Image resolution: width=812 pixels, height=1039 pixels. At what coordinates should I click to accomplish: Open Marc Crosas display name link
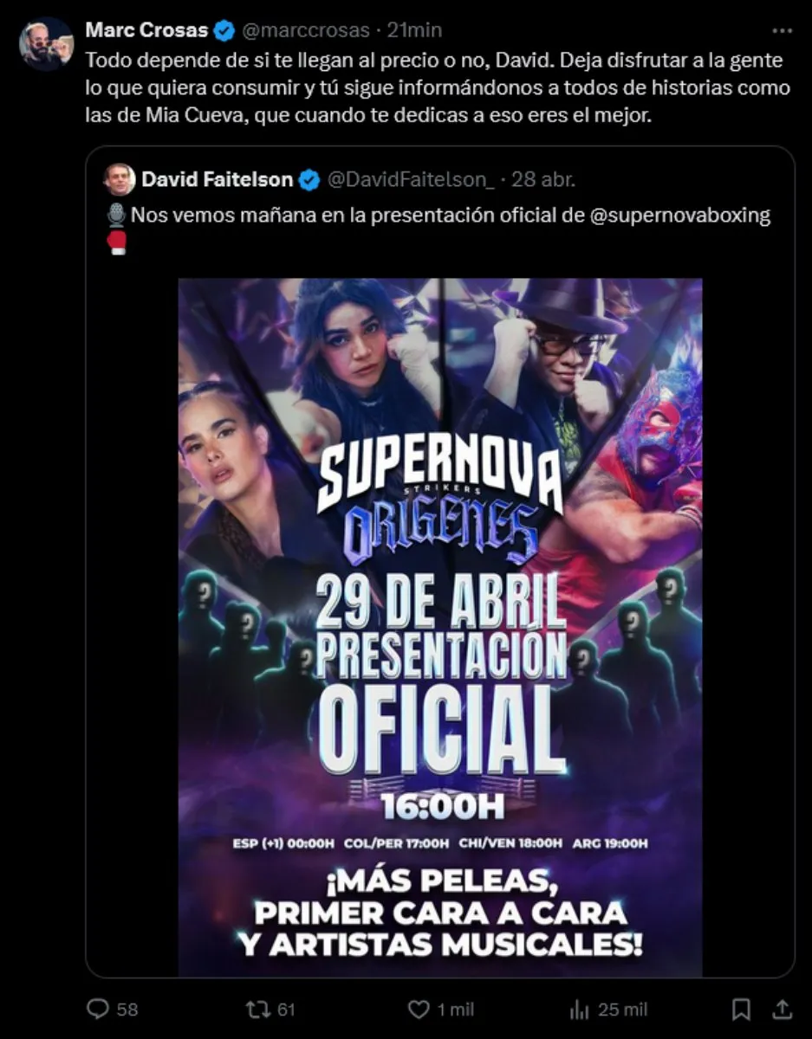click(x=147, y=30)
